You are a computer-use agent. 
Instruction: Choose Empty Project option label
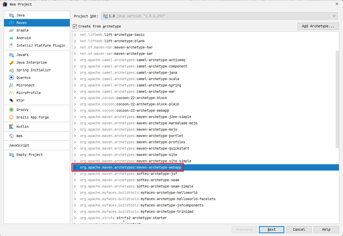(30, 155)
